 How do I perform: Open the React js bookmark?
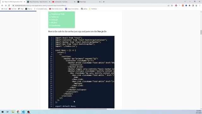[29, 9]
